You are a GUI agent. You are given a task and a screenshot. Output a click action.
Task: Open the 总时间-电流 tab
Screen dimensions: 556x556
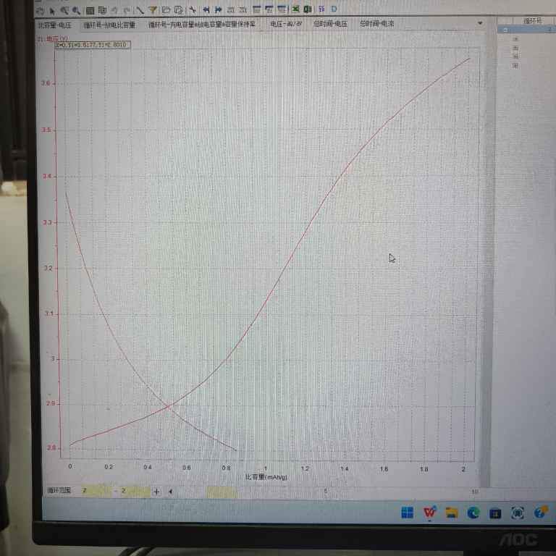click(x=377, y=23)
